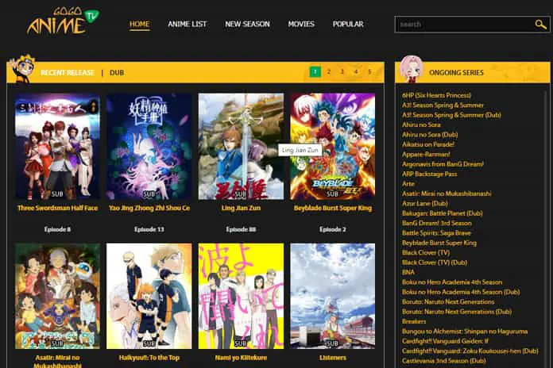Go to NEW SEASON page
The height and width of the screenshot is (368, 553).
[248, 25]
